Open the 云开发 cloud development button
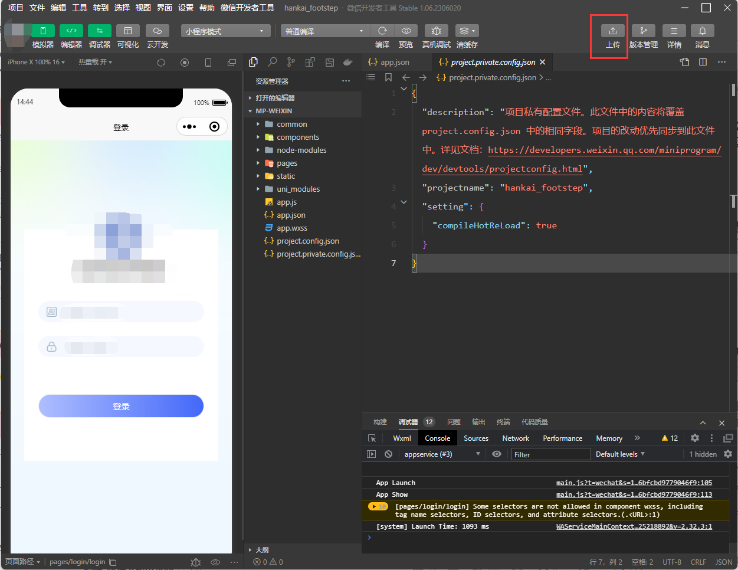The width and height of the screenshot is (738, 570). pyautogui.click(x=158, y=31)
